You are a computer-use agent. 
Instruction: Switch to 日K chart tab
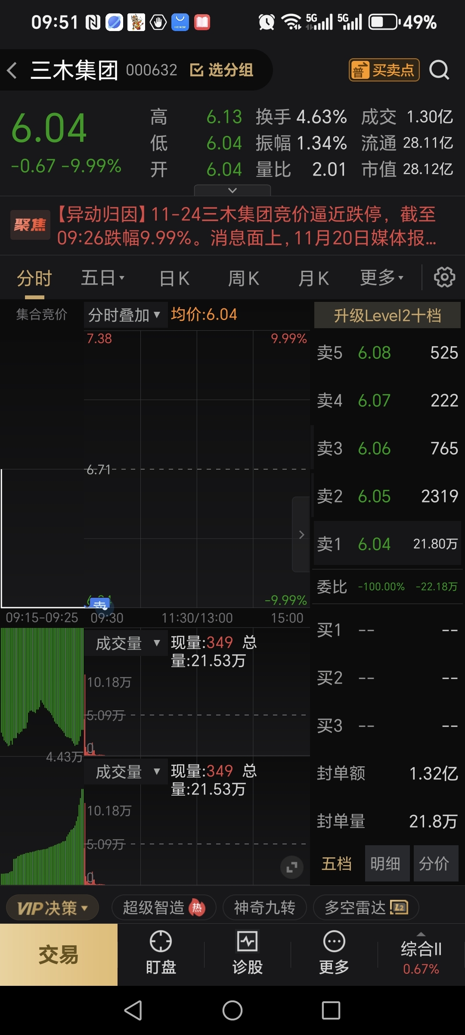(174, 278)
